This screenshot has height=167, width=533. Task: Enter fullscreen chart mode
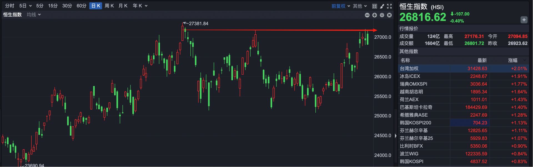(x=389, y=6)
